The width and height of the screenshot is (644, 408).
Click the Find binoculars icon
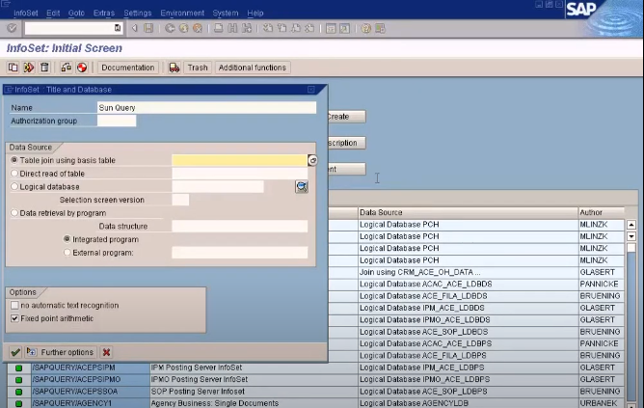click(232, 28)
